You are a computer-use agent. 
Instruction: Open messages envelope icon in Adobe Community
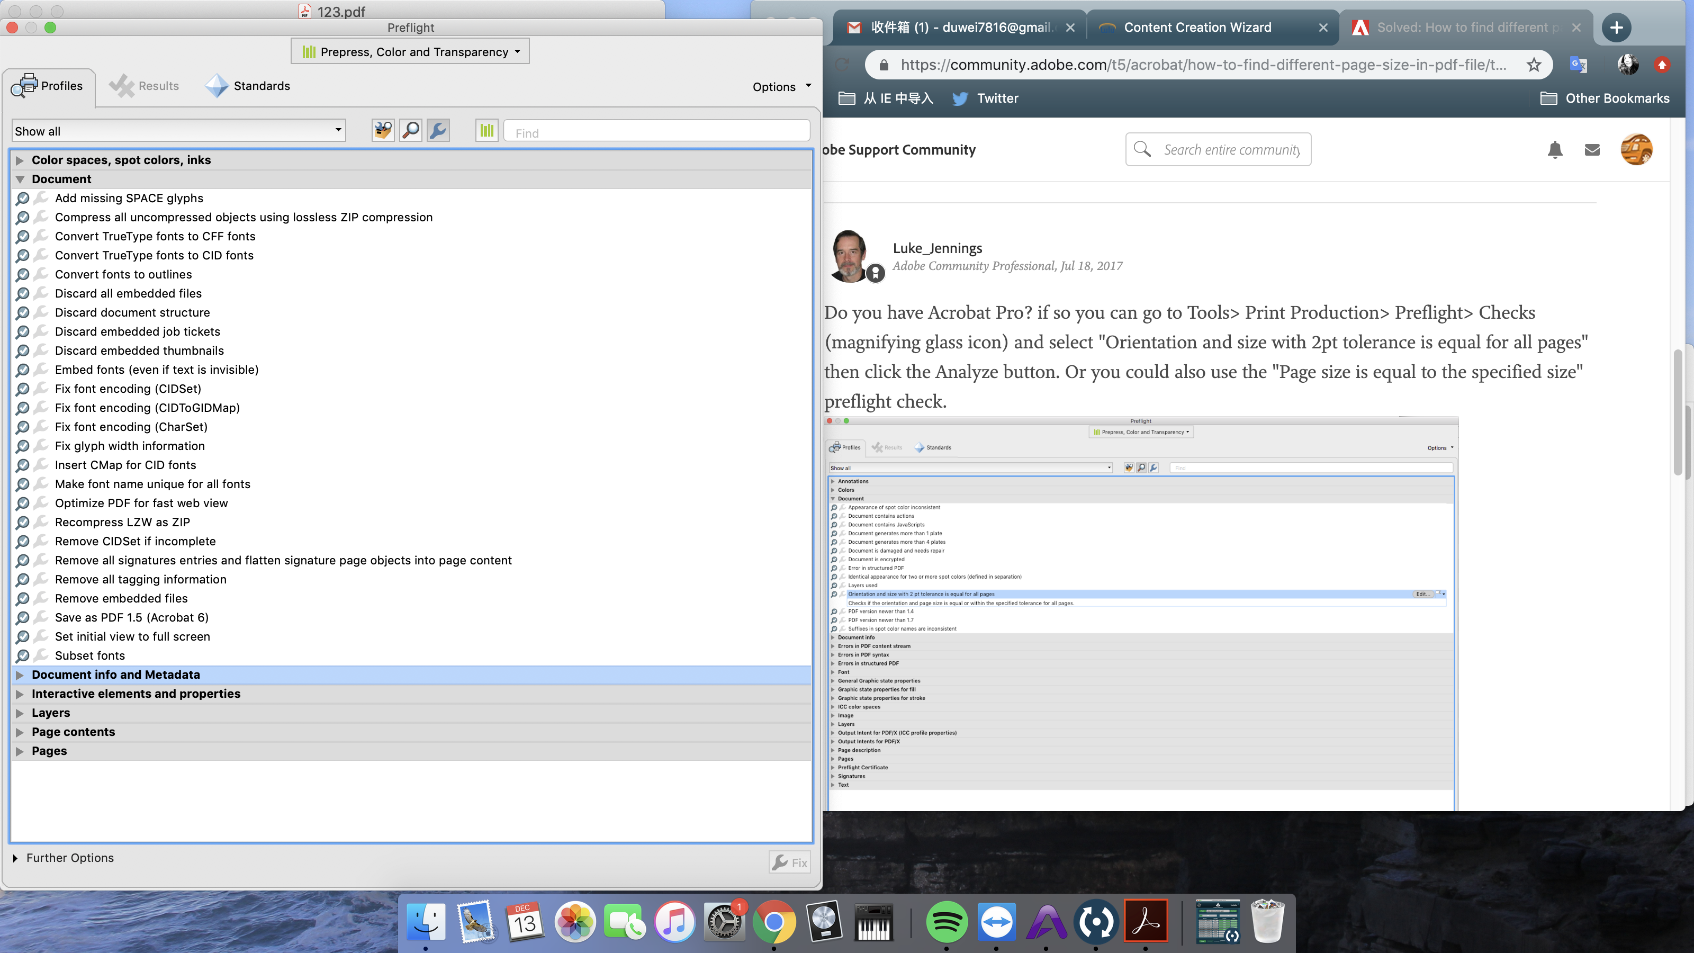(x=1592, y=150)
